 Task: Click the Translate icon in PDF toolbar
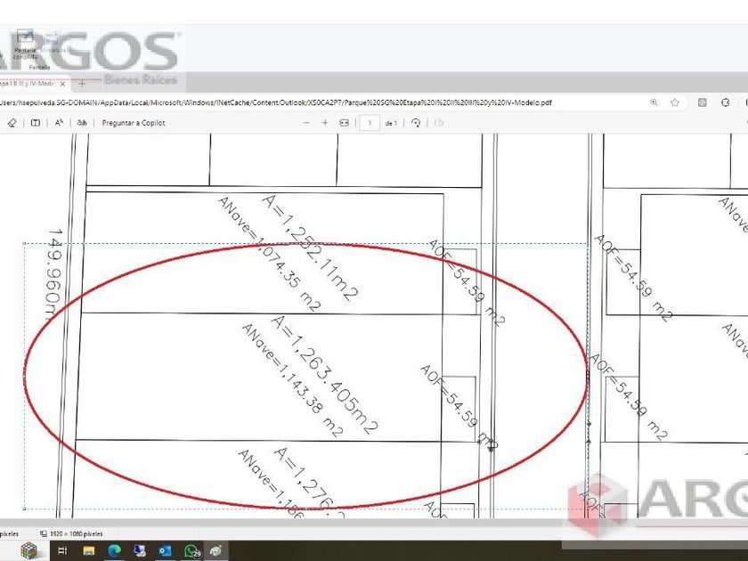[82, 123]
